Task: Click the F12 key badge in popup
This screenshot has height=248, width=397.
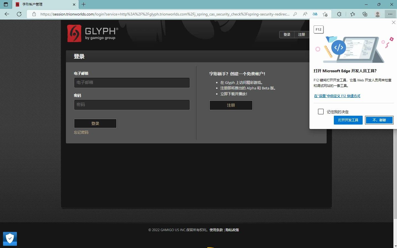Action: click(319, 29)
